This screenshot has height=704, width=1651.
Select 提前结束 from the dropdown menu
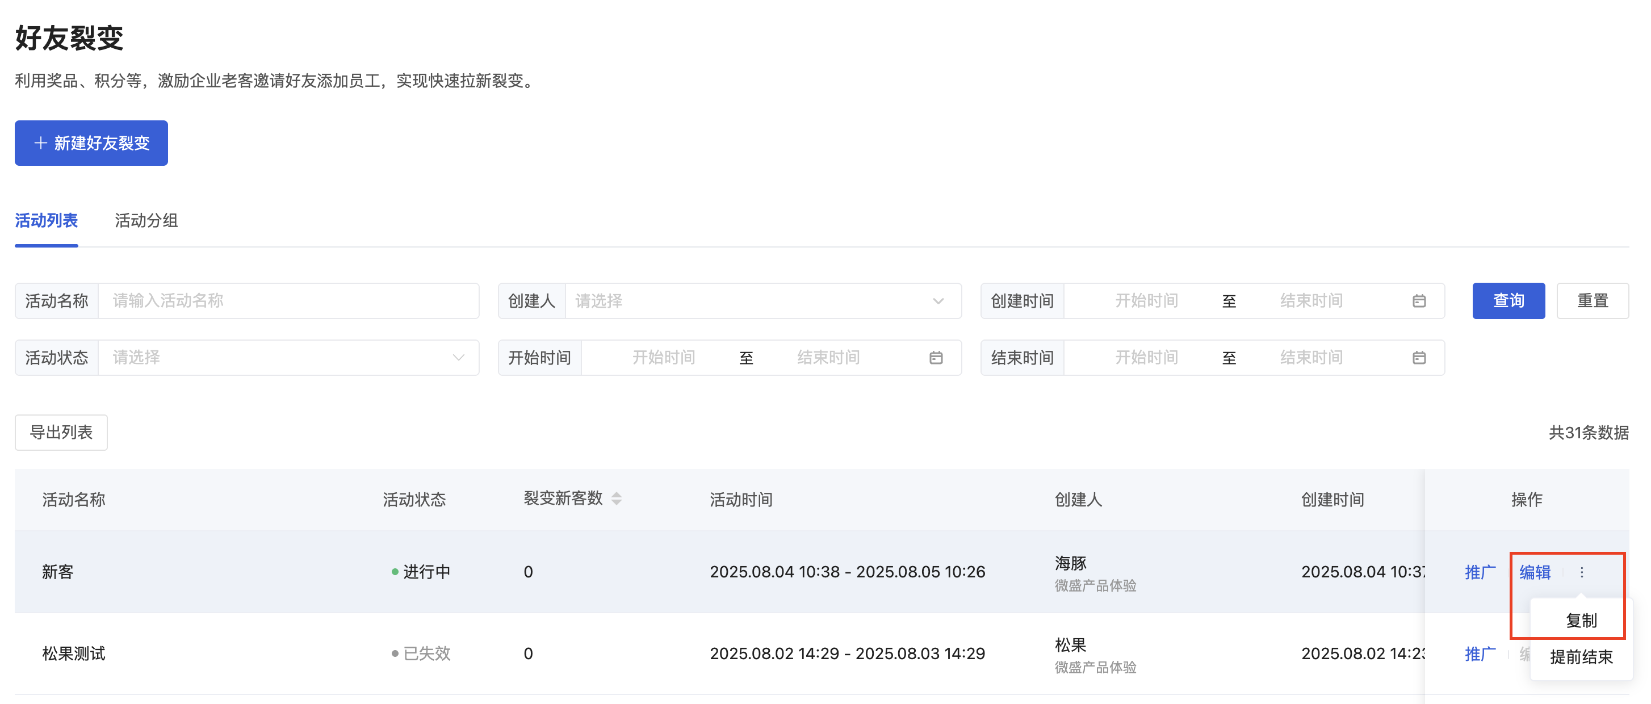(1581, 656)
